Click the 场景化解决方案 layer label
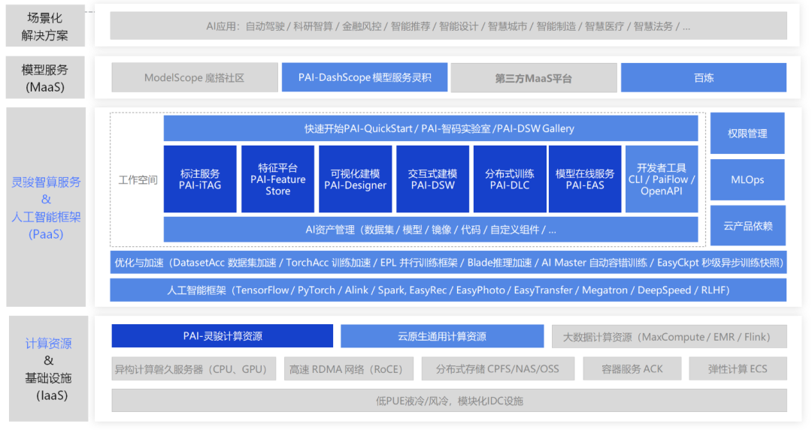Image resolution: width=812 pixels, height=430 pixels. click(45, 26)
